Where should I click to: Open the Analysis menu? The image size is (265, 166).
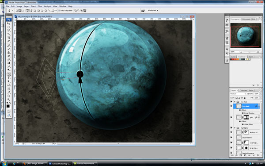(x=48, y=6)
